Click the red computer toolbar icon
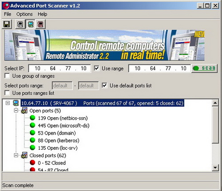 coord(40,24)
